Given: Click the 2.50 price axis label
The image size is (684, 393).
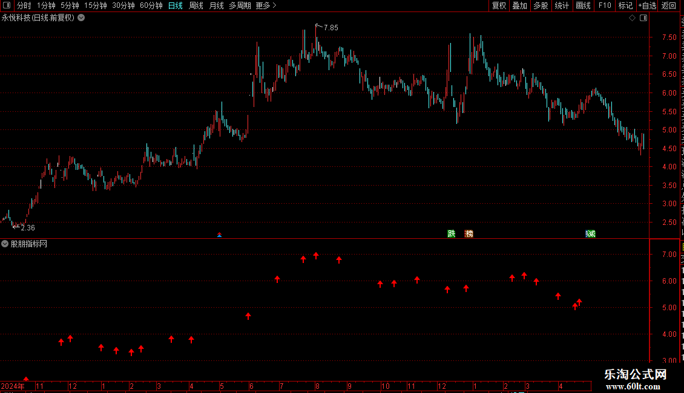Looking at the screenshot, I should coord(669,222).
